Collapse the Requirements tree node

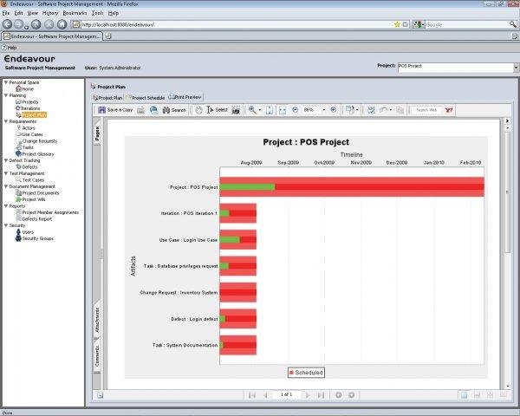(6, 121)
